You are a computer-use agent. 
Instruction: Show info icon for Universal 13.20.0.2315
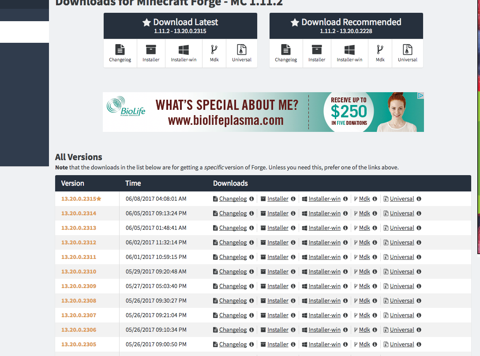click(419, 199)
